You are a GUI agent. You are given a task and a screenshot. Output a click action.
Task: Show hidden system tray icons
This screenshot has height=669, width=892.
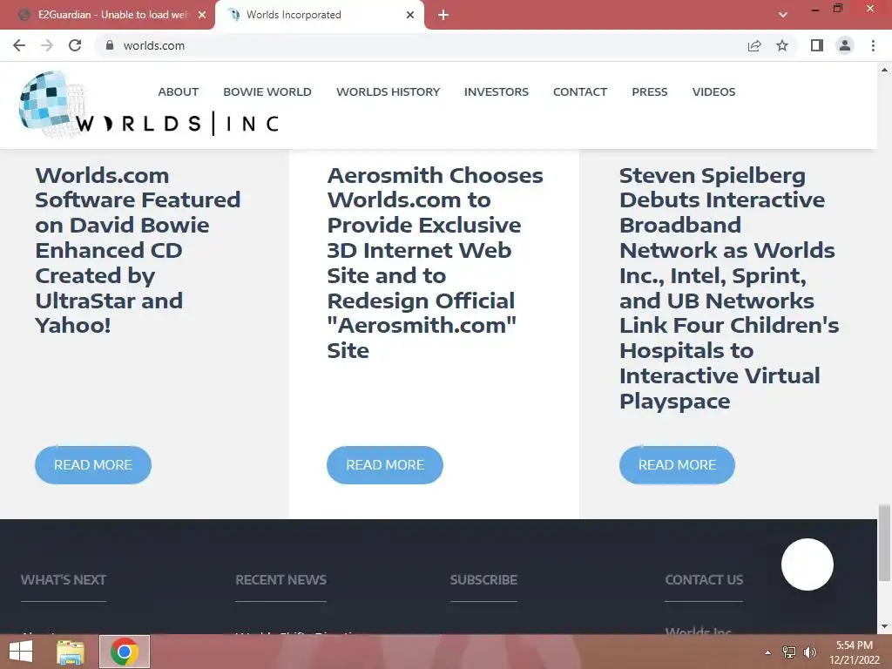tap(768, 652)
